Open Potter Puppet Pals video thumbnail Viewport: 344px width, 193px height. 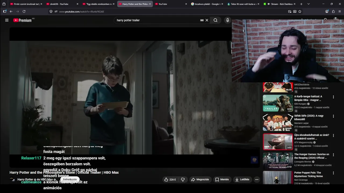click(278, 178)
